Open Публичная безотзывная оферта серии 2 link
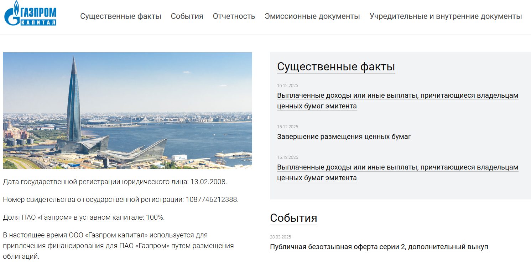The height and width of the screenshot is (263, 531). click(379, 247)
